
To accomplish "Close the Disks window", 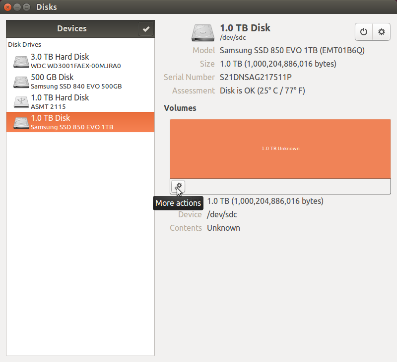I will pyautogui.click(x=7, y=7).
